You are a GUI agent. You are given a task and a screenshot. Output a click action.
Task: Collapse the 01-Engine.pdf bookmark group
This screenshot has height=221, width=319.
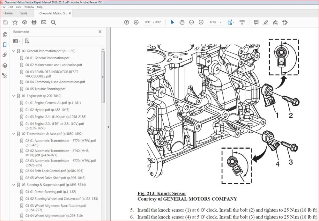pyautogui.click(x=14, y=96)
